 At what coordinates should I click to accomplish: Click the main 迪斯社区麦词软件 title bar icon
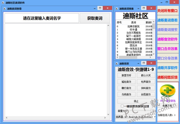coord(3,2)
